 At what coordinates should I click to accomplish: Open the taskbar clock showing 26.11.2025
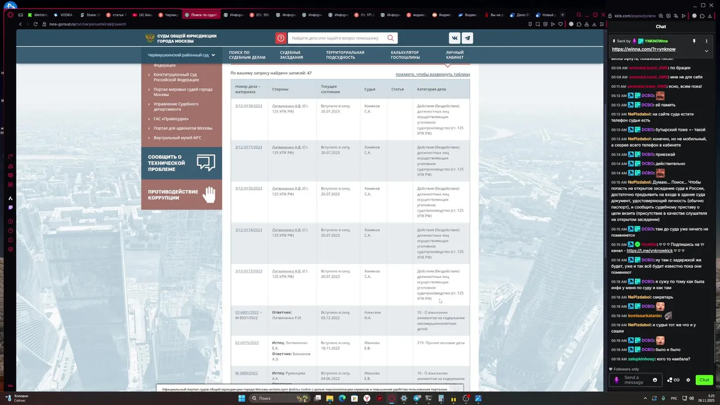pyautogui.click(x=708, y=398)
